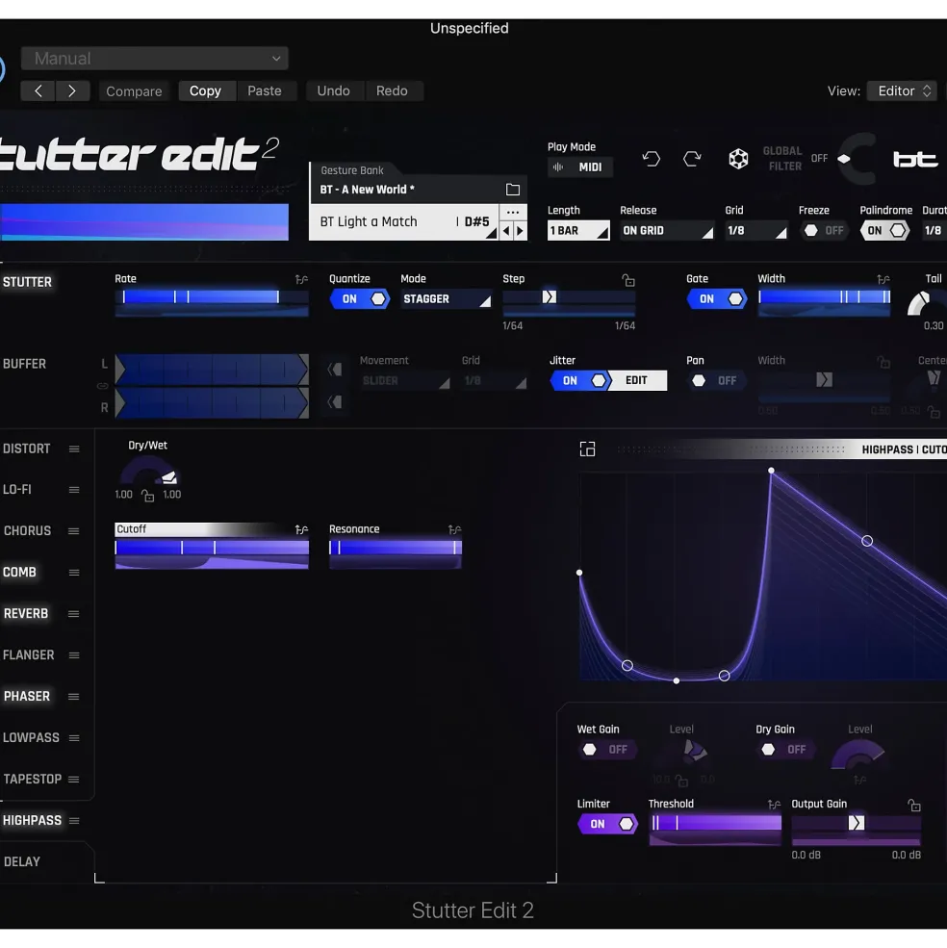Open the Release ON GRID dropdown

666,230
